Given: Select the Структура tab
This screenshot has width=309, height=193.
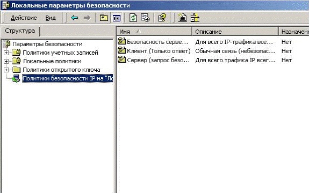Looking at the screenshot, I should pyautogui.click(x=20, y=31).
